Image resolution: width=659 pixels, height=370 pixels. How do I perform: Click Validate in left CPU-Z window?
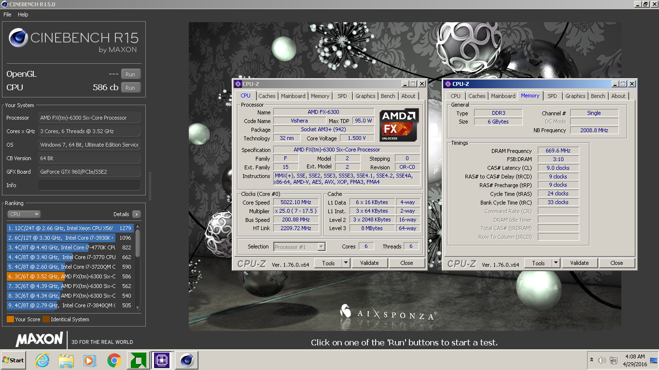click(x=369, y=263)
